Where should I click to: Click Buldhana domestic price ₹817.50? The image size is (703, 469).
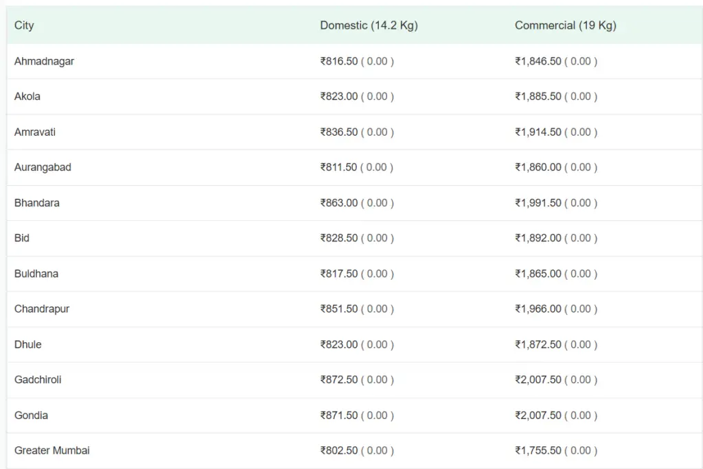(x=339, y=274)
